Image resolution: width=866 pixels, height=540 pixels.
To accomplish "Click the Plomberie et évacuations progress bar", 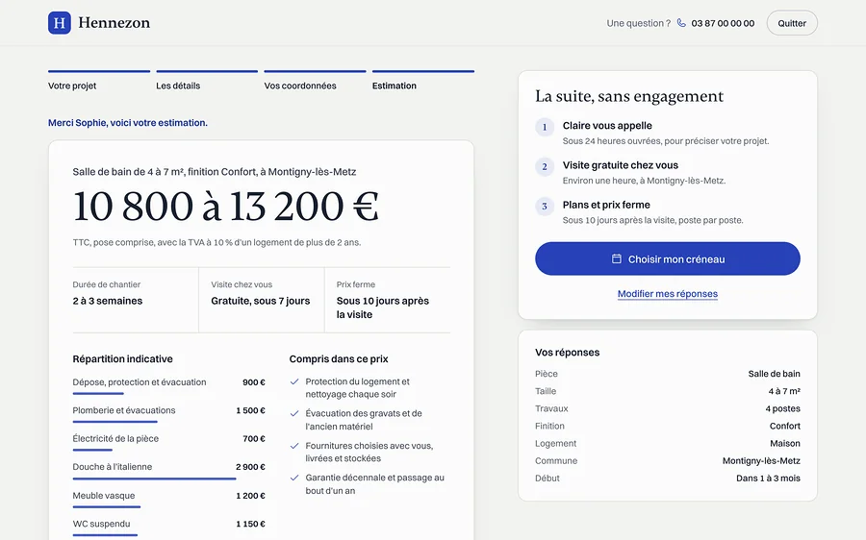I will click(x=115, y=422).
